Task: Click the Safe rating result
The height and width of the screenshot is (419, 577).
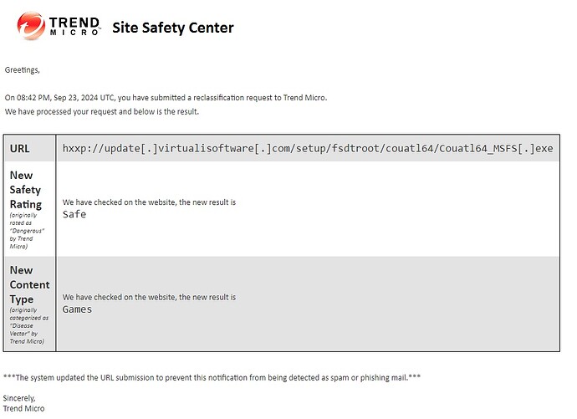Action: click(x=74, y=214)
